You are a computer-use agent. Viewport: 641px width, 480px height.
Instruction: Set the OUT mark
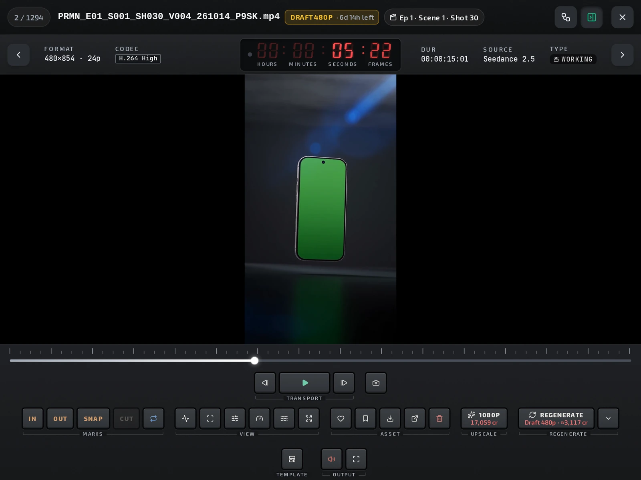click(x=60, y=418)
